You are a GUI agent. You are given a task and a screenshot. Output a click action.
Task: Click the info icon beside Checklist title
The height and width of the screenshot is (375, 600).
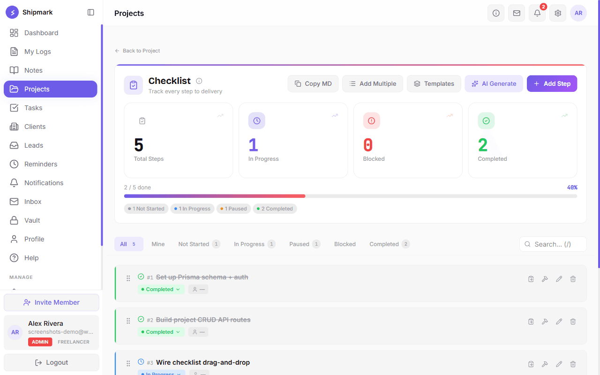[199, 81]
